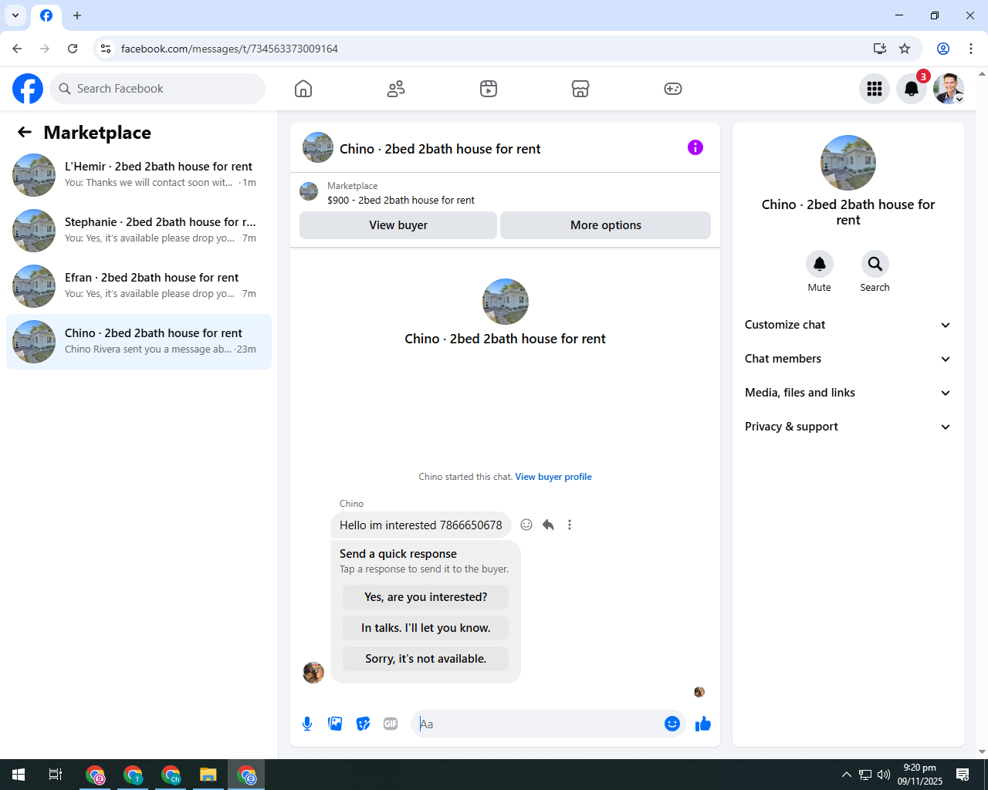Open File Explorer from the taskbar
Image resolution: width=988 pixels, height=790 pixels.
tap(208, 775)
